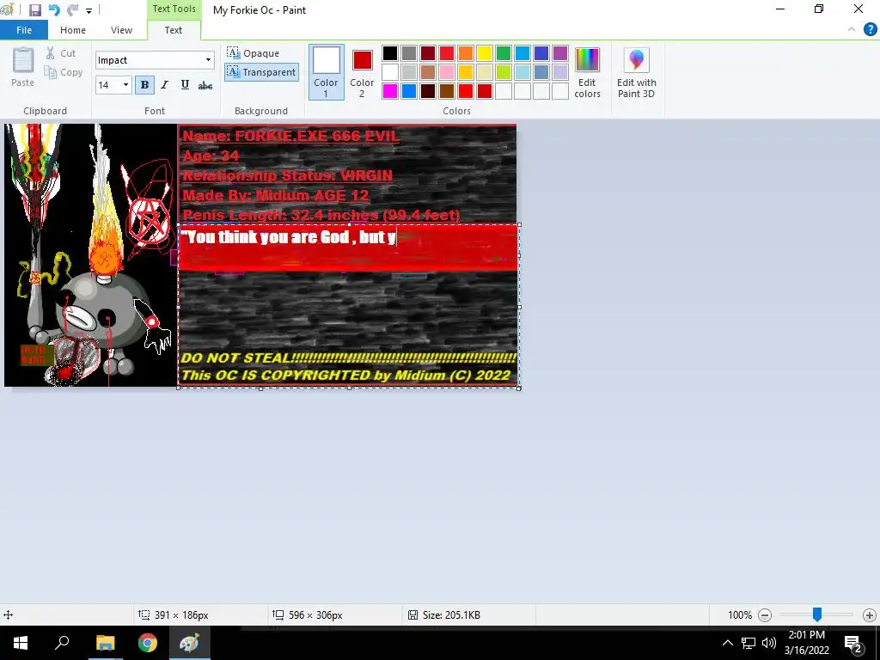This screenshot has width=880, height=660.
Task: Click the zoom in plus button
Action: tap(870, 615)
